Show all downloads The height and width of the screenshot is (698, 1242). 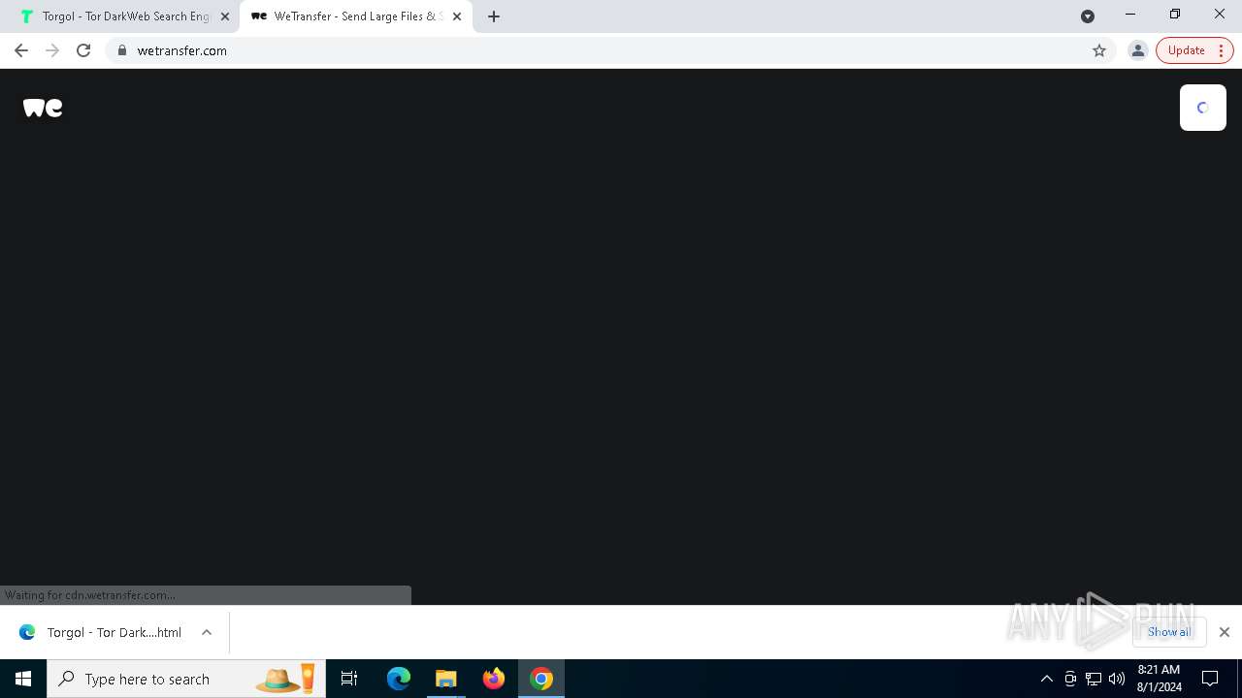tap(1169, 632)
